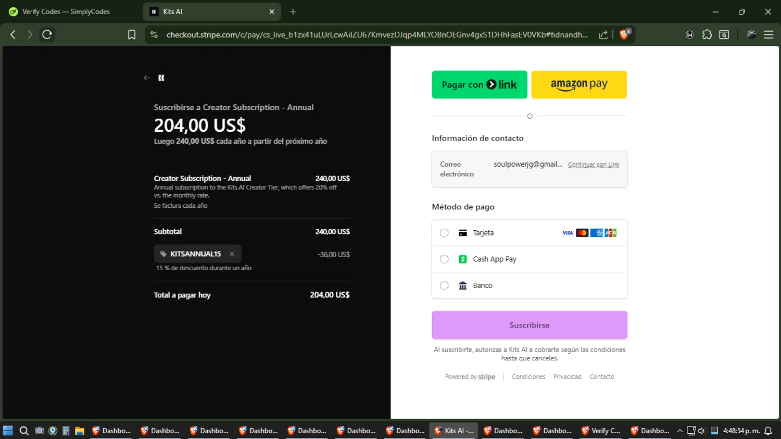Share this page via share icon
Screen dimensions: 781x439
pos(603,34)
